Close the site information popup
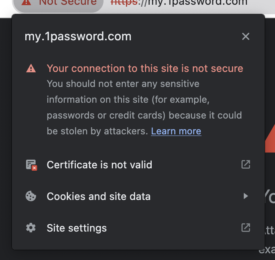 (246, 37)
